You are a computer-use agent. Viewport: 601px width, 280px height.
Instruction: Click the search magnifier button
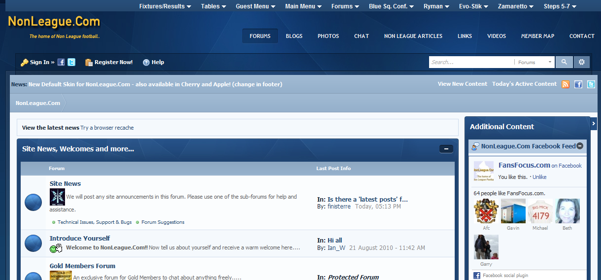(564, 62)
